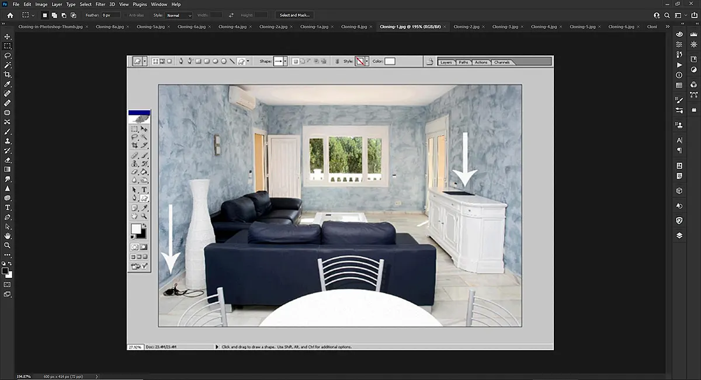Enable Add to selection mode
Viewport: 701px width, 380px height.
(x=54, y=15)
